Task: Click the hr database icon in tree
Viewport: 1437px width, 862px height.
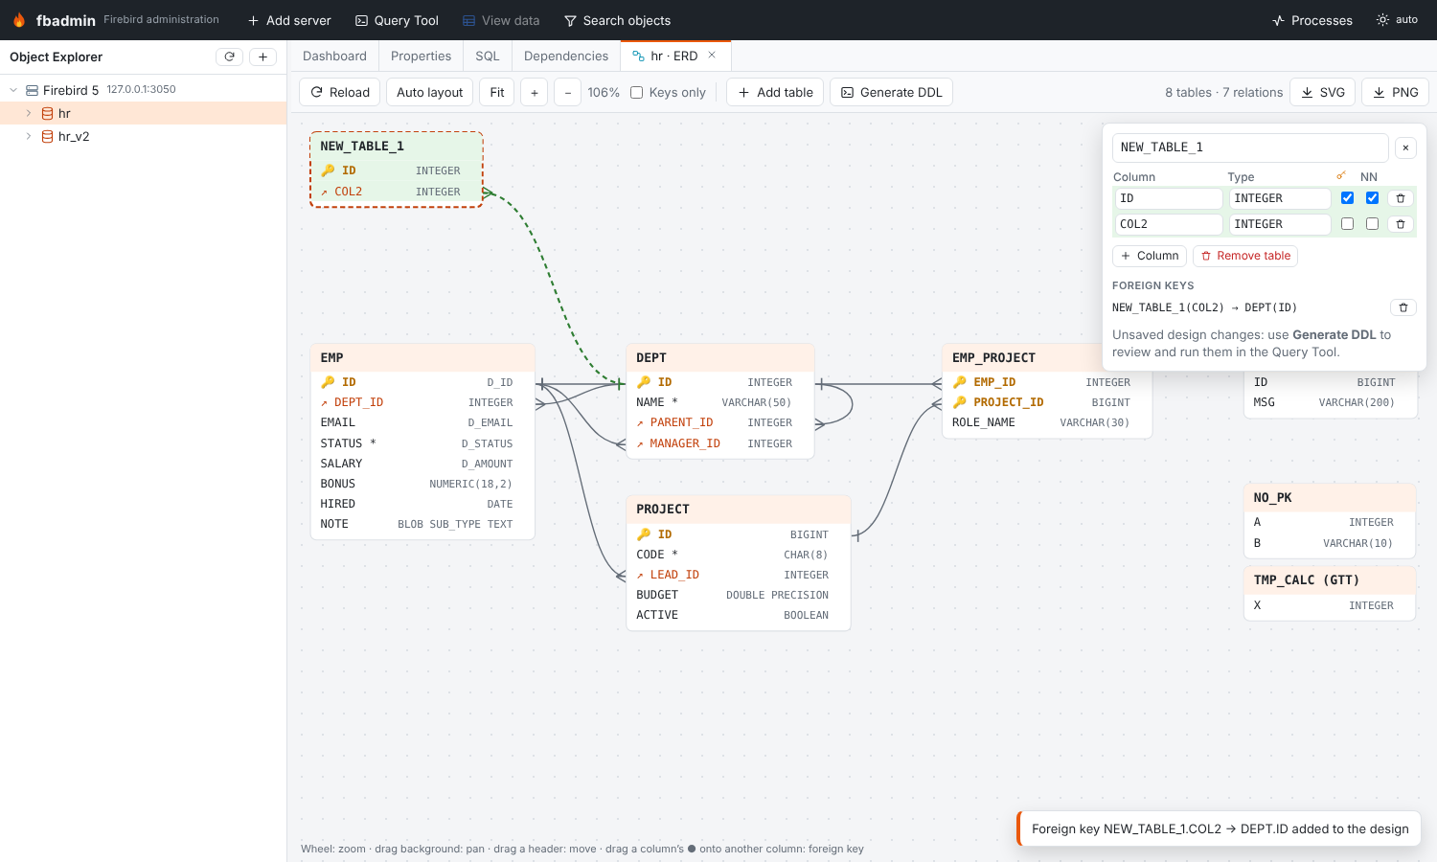Action: pyautogui.click(x=47, y=113)
